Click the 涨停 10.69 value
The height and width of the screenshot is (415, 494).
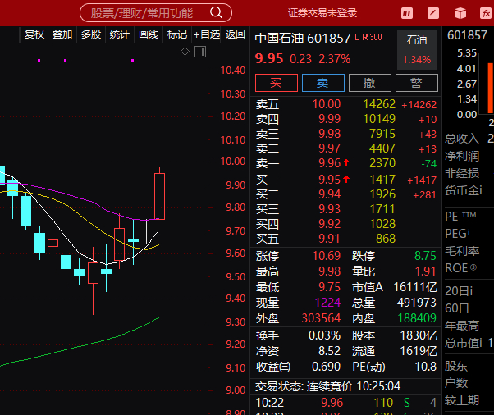(327, 256)
